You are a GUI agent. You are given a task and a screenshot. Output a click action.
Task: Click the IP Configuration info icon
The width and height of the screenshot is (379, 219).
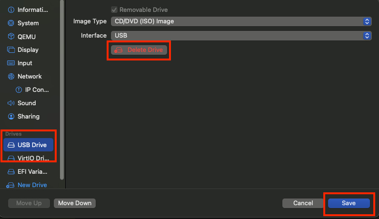point(19,90)
